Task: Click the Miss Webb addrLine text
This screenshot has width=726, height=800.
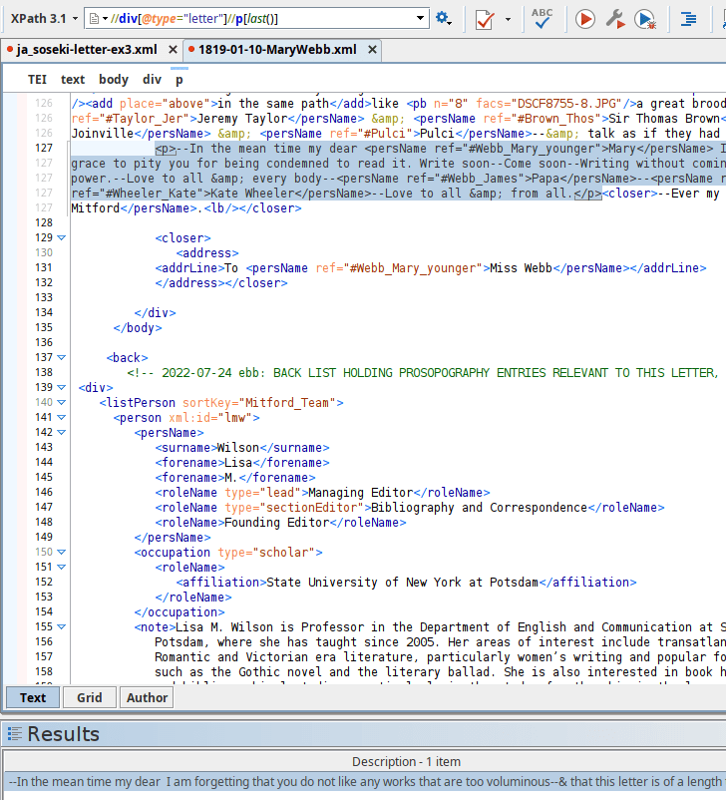Action: [x=521, y=268]
